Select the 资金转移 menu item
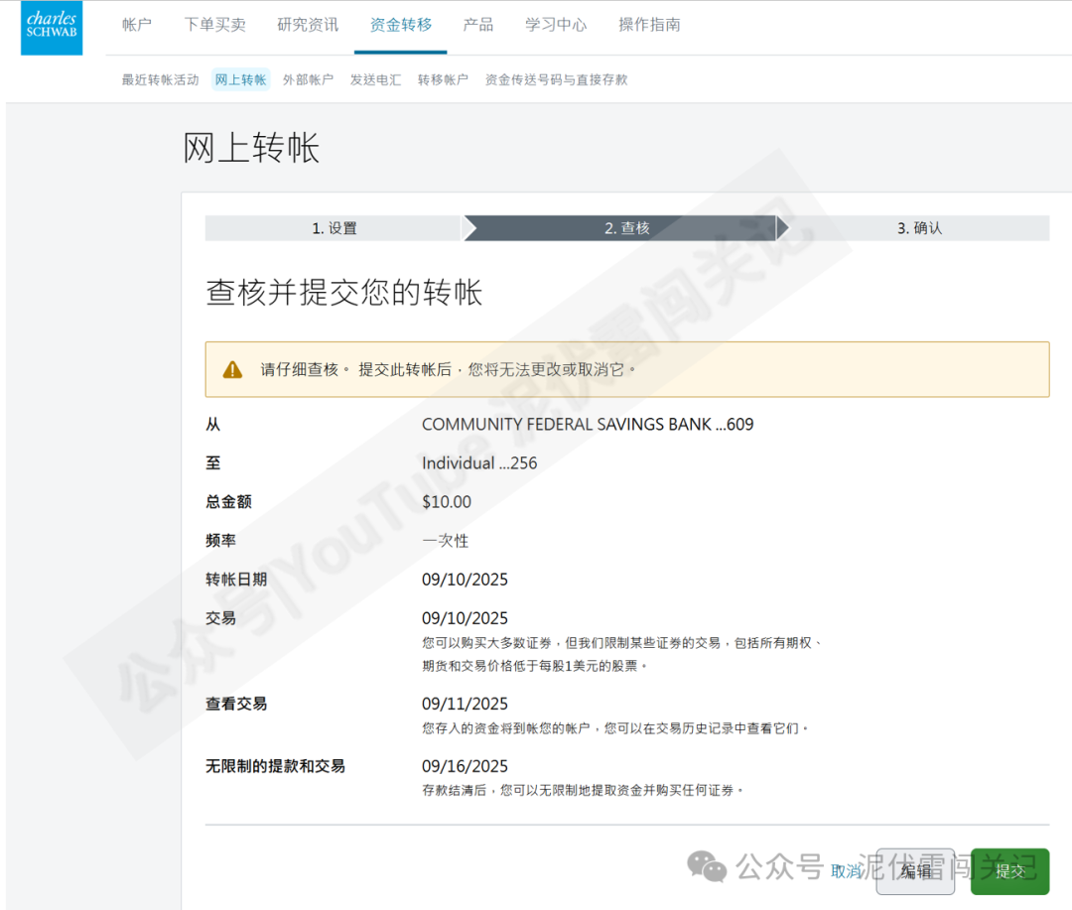The image size is (1072, 910). tap(400, 25)
